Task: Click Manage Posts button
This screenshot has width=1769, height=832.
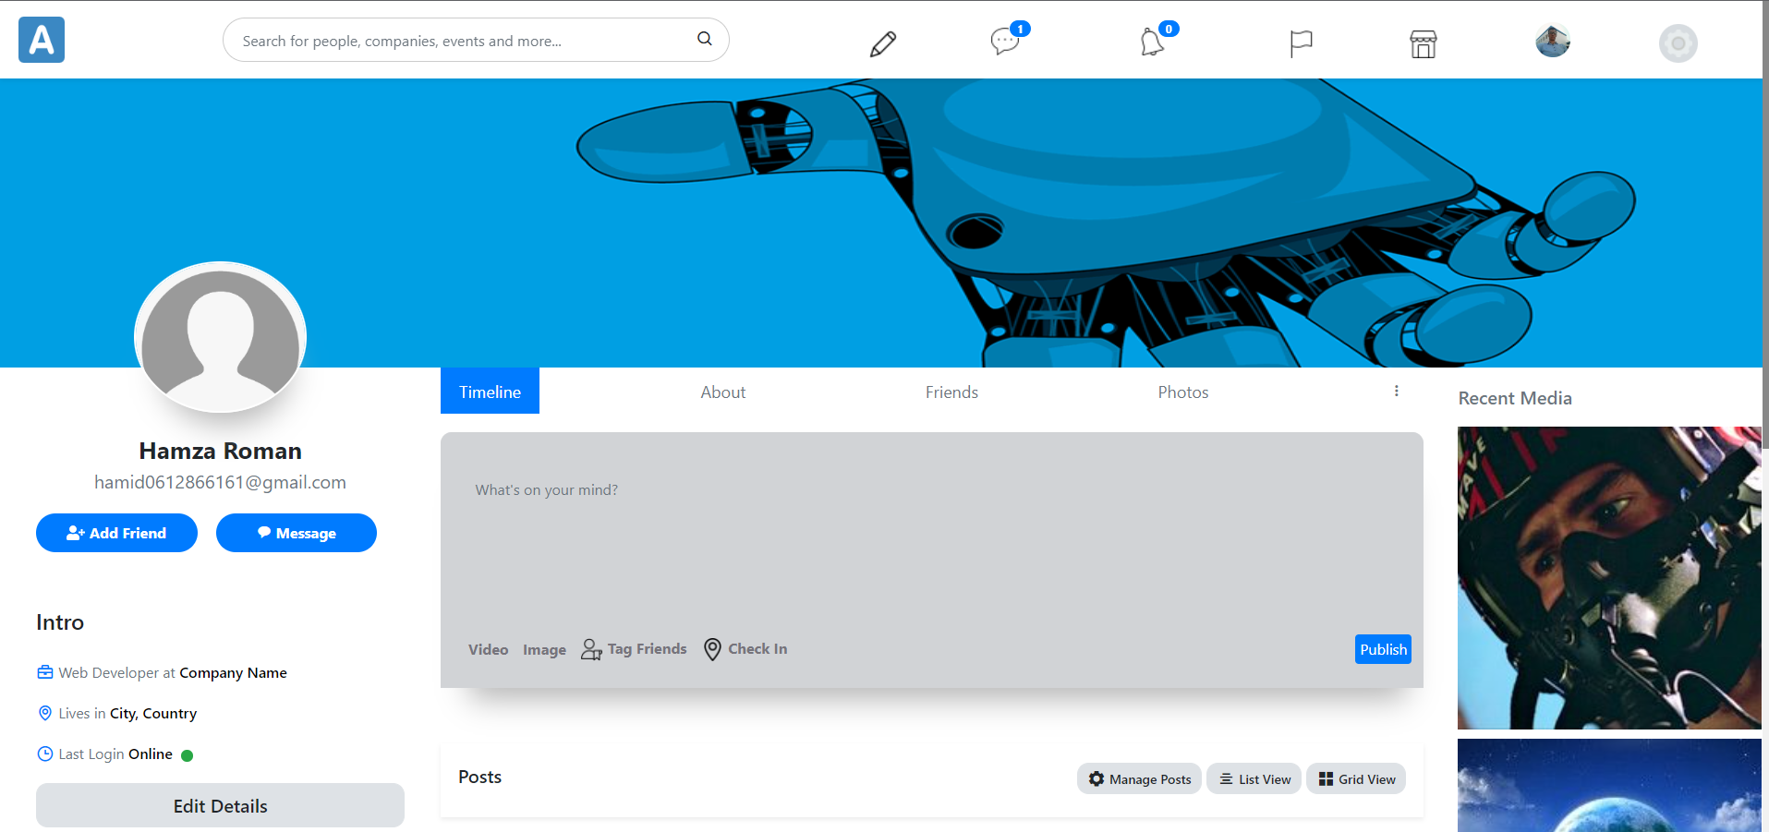Action: click(x=1140, y=778)
